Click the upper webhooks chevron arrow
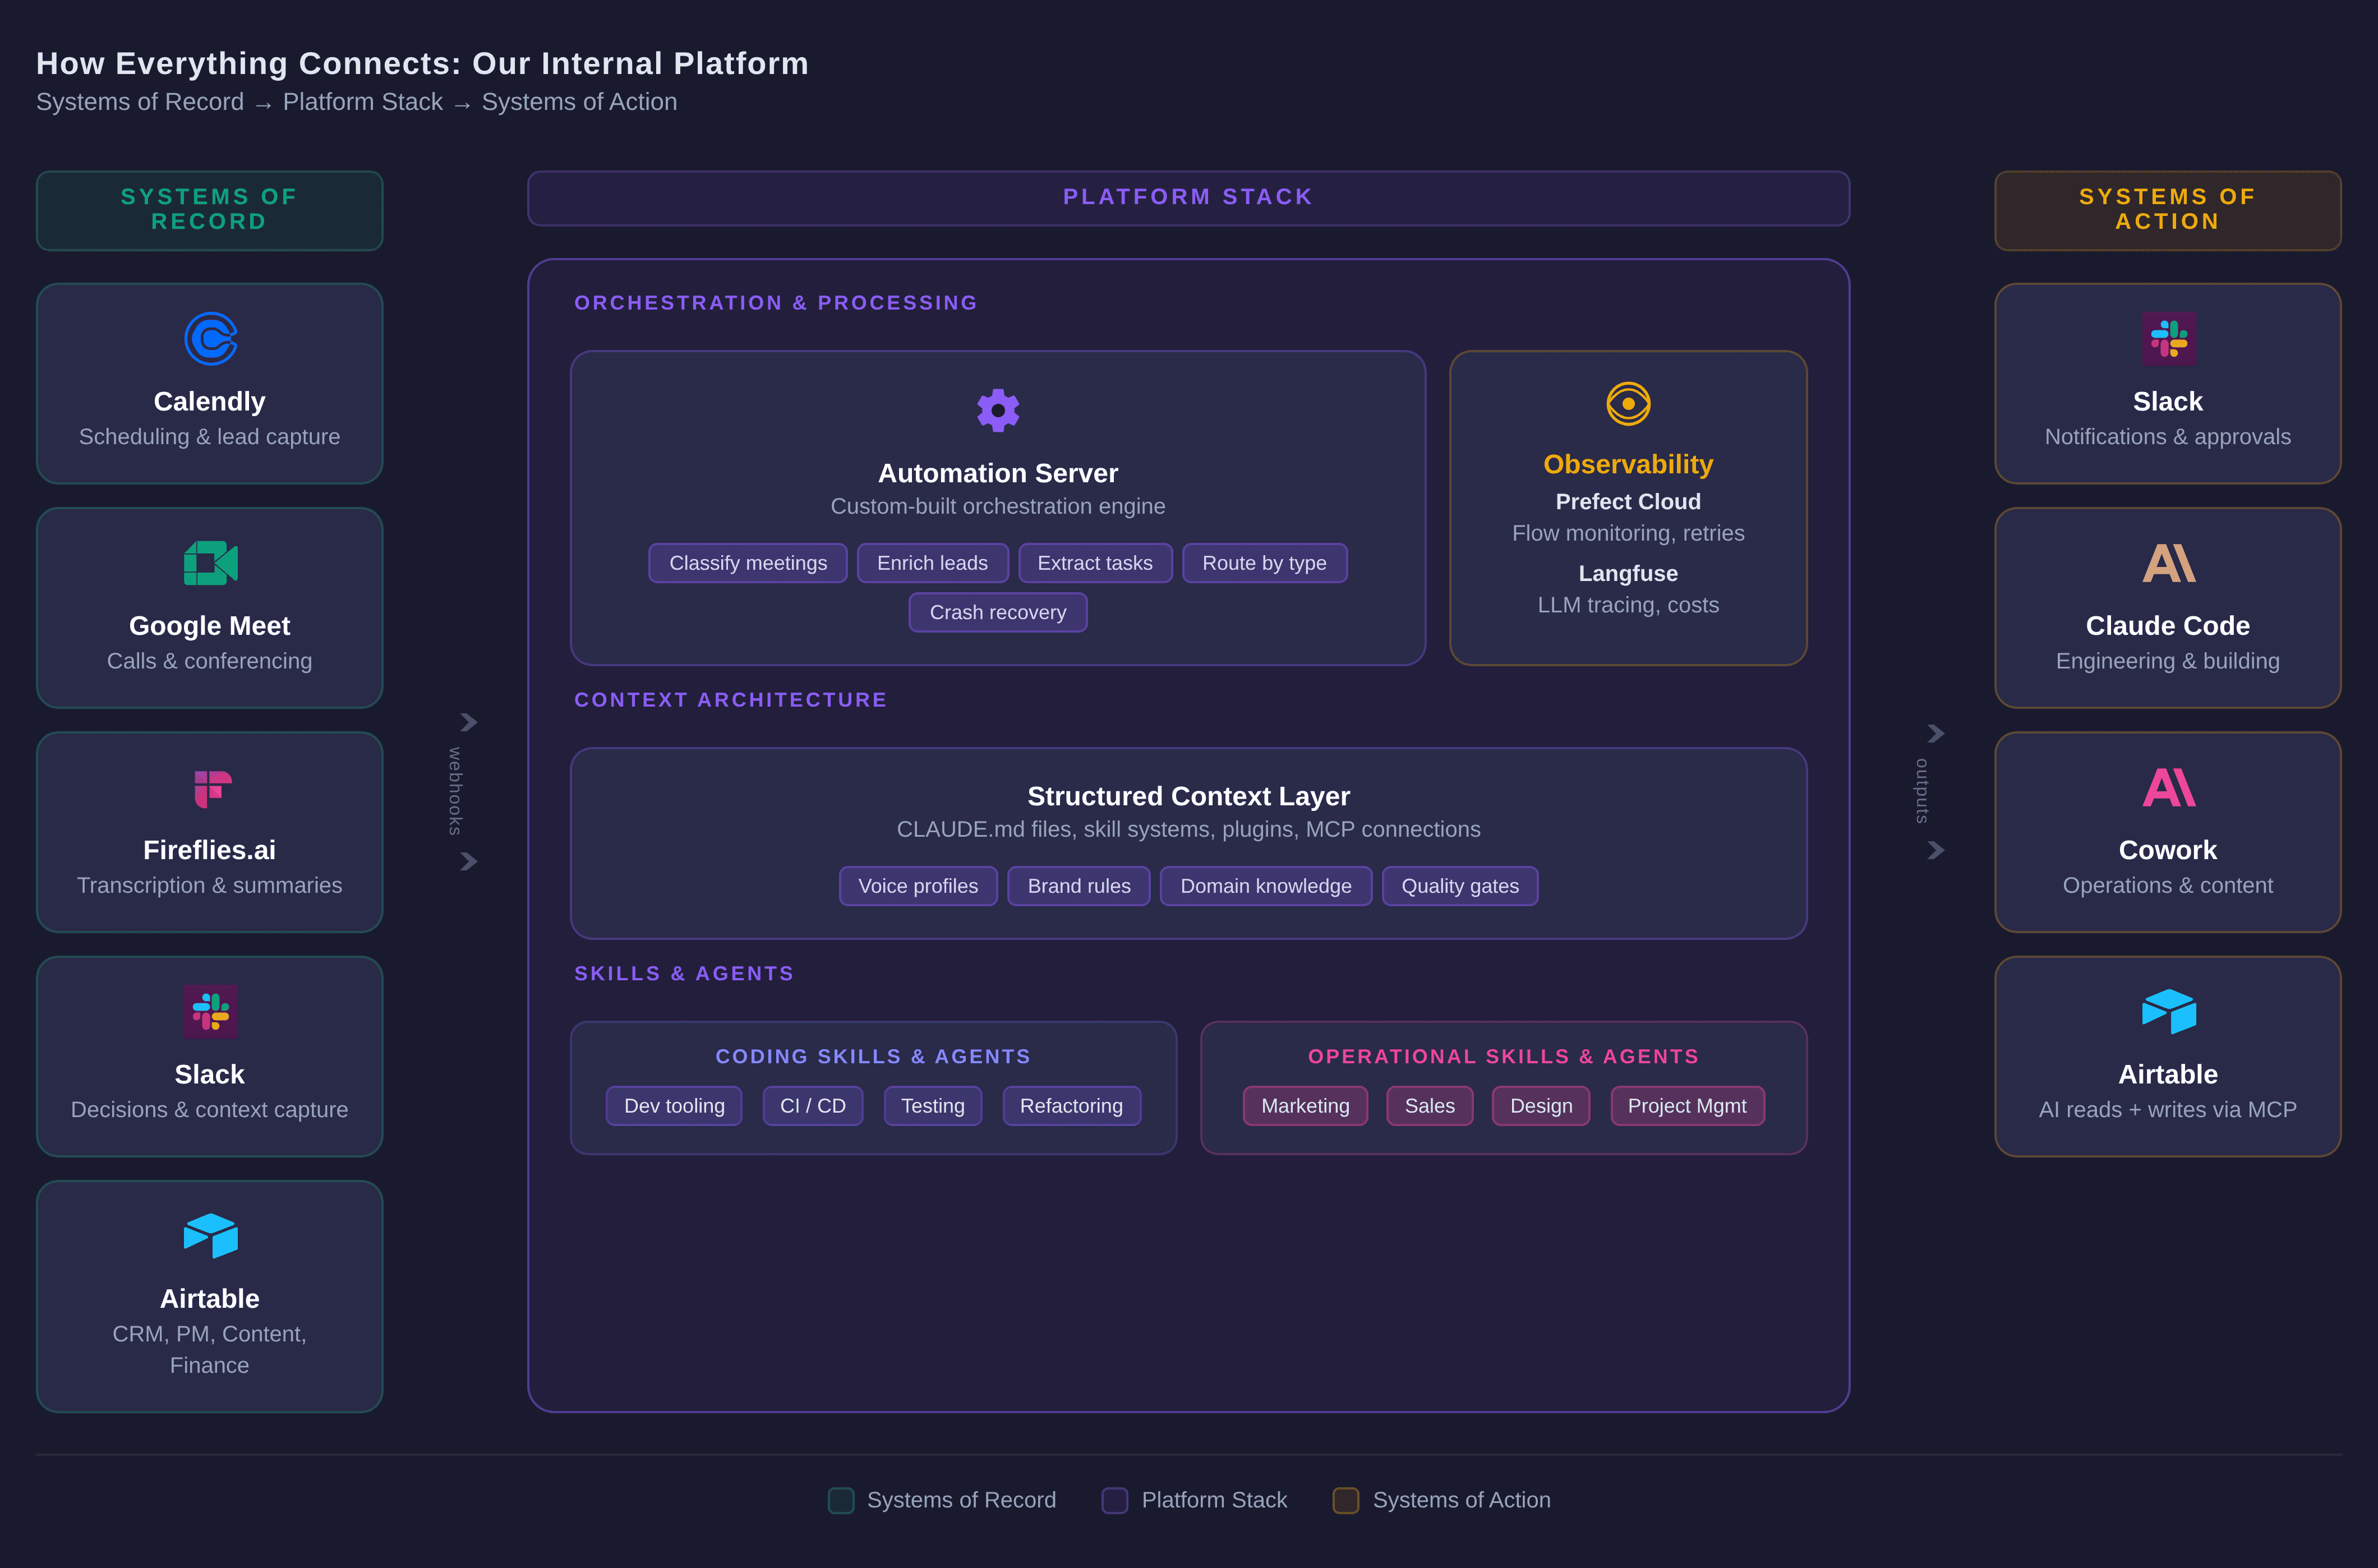The height and width of the screenshot is (1568, 2378). pos(468,722)
